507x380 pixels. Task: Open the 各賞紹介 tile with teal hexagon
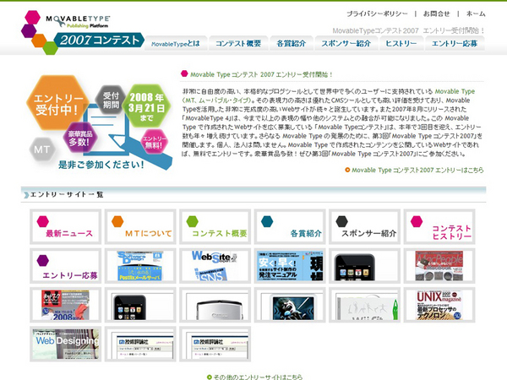[289, 227]
